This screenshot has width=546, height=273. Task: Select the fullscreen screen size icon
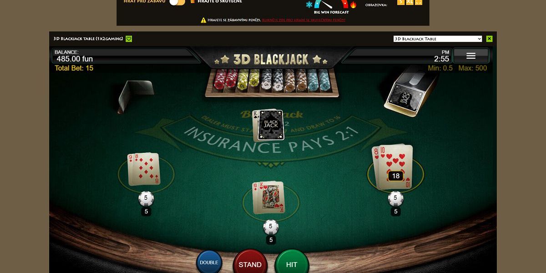coord(419,2)
